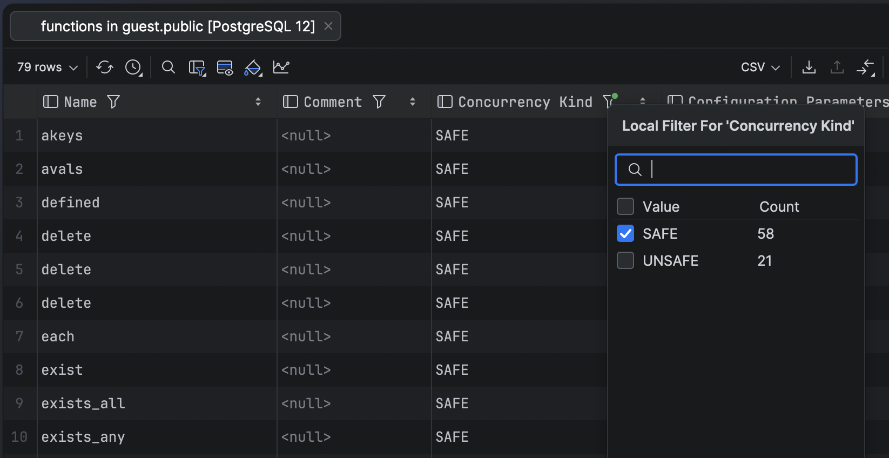Select the exists_all cell in row 9
889x458 pixels.
tap(83, 403)
